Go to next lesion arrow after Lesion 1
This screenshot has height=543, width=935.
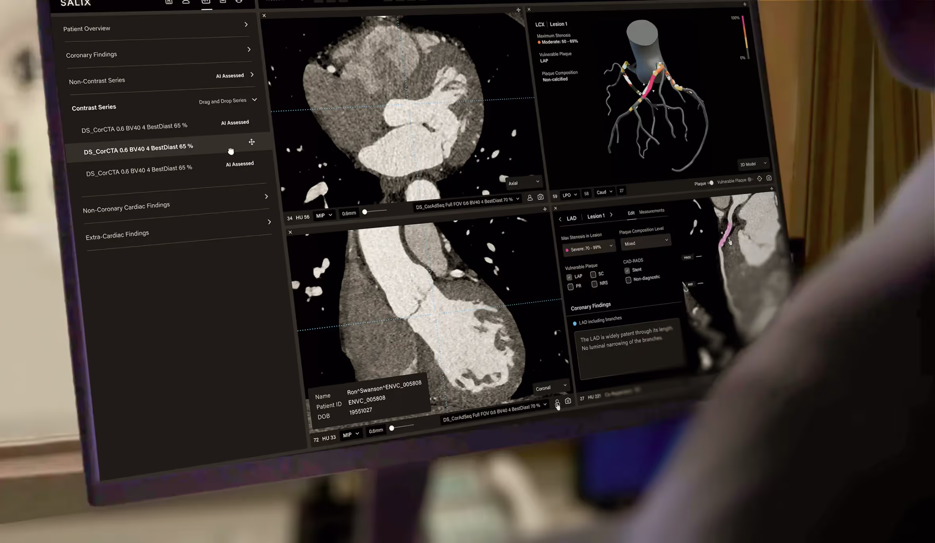[611, 215]
